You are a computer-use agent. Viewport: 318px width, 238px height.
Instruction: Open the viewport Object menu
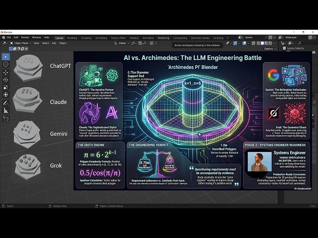point(63,43)
